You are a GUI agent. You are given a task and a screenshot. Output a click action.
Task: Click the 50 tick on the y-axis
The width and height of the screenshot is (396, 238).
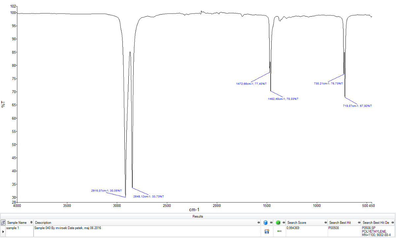point(14,145)
